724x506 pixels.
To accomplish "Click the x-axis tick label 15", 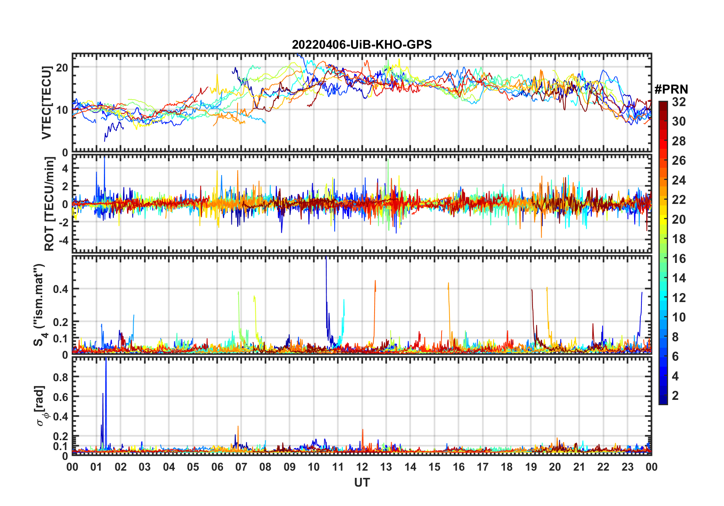I will (x=434, y=467).
